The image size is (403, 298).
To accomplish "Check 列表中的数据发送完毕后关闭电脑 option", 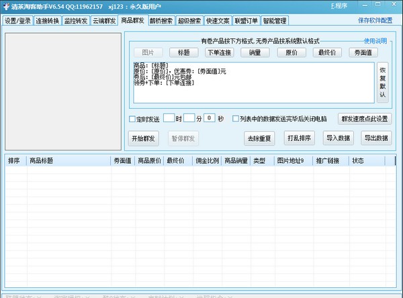I will [x=235, y=119].
